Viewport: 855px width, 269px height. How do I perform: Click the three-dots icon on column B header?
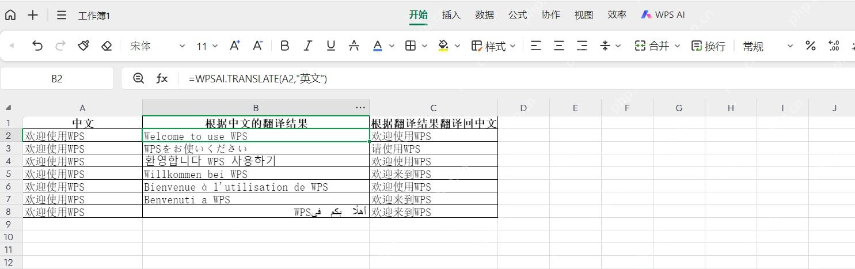click(x=360, y=108)
